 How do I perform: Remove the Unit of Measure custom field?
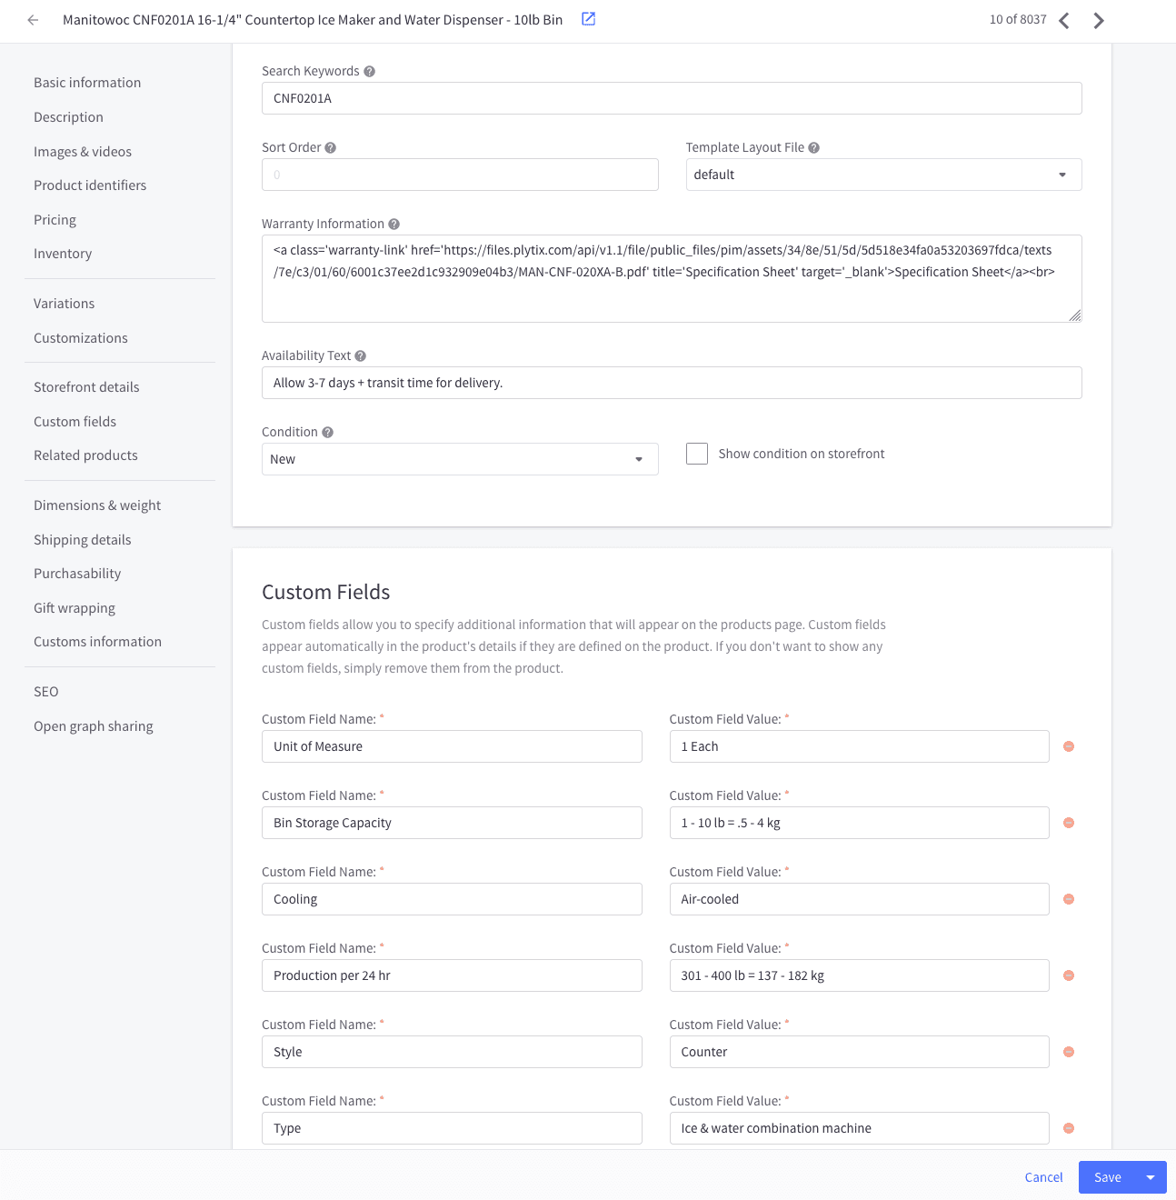pos(1068,746)
